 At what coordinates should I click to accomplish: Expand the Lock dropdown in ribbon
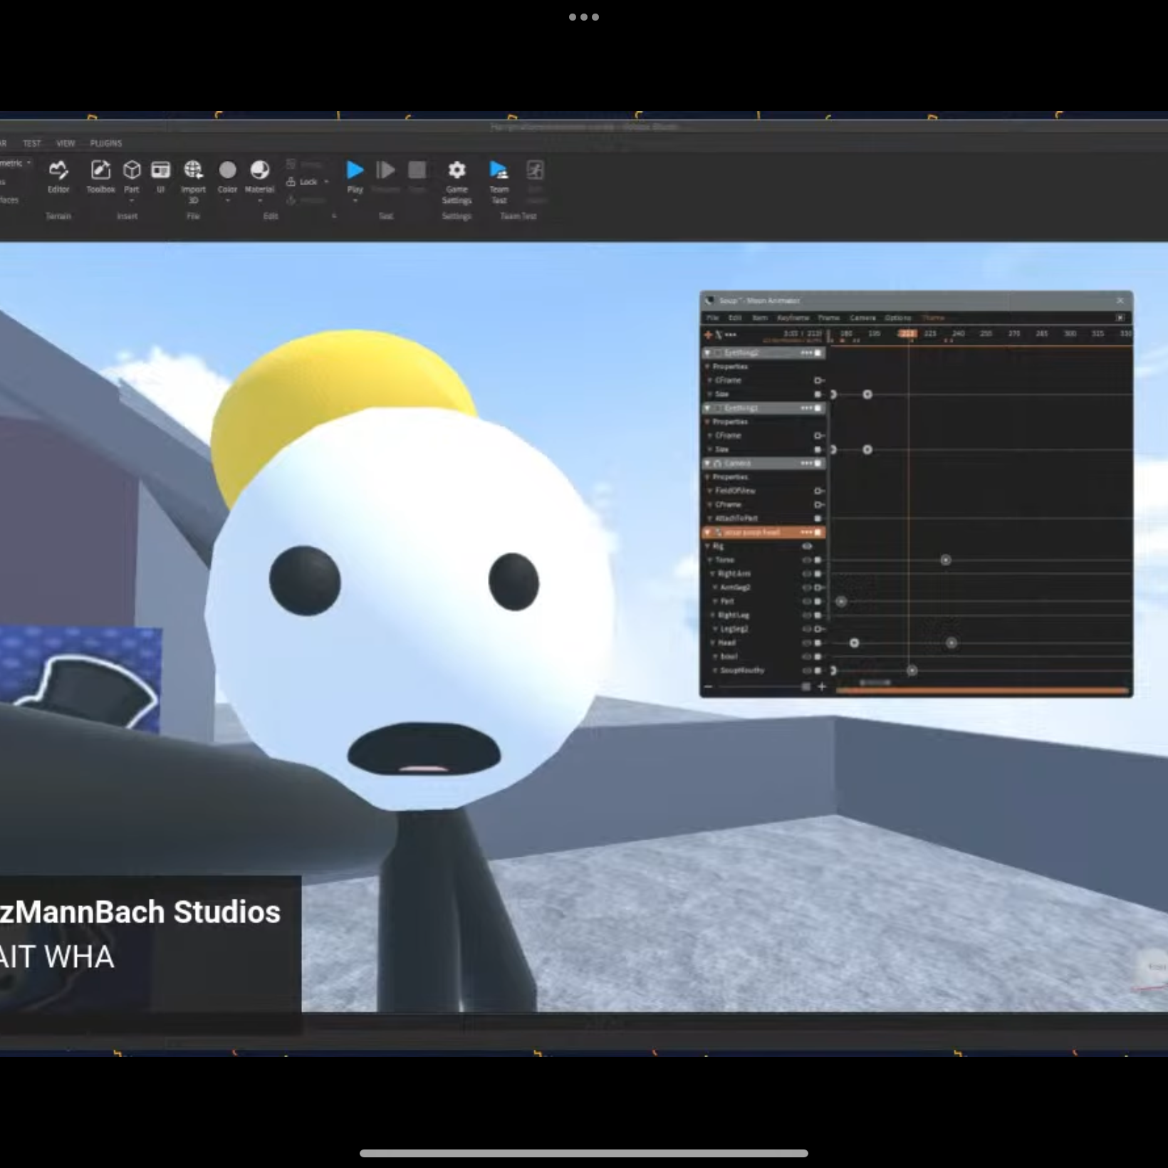[x=326, y=182]
